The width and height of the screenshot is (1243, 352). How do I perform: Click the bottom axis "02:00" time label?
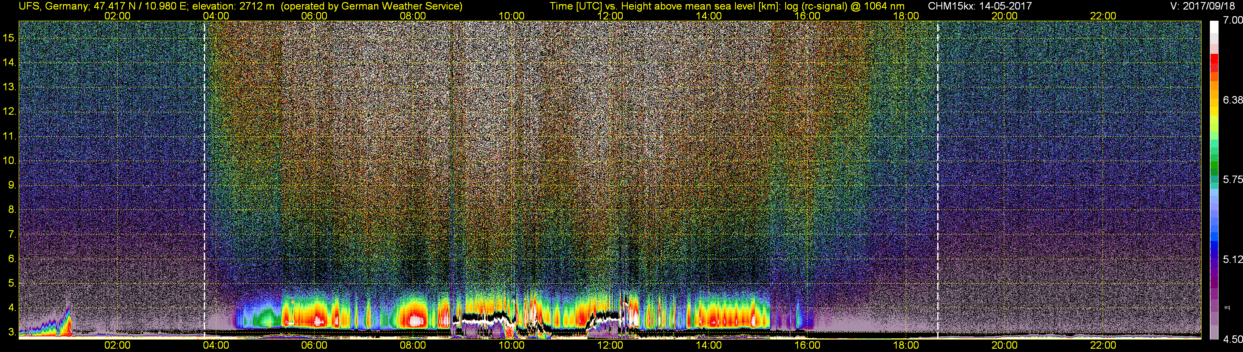pos(117,345)
